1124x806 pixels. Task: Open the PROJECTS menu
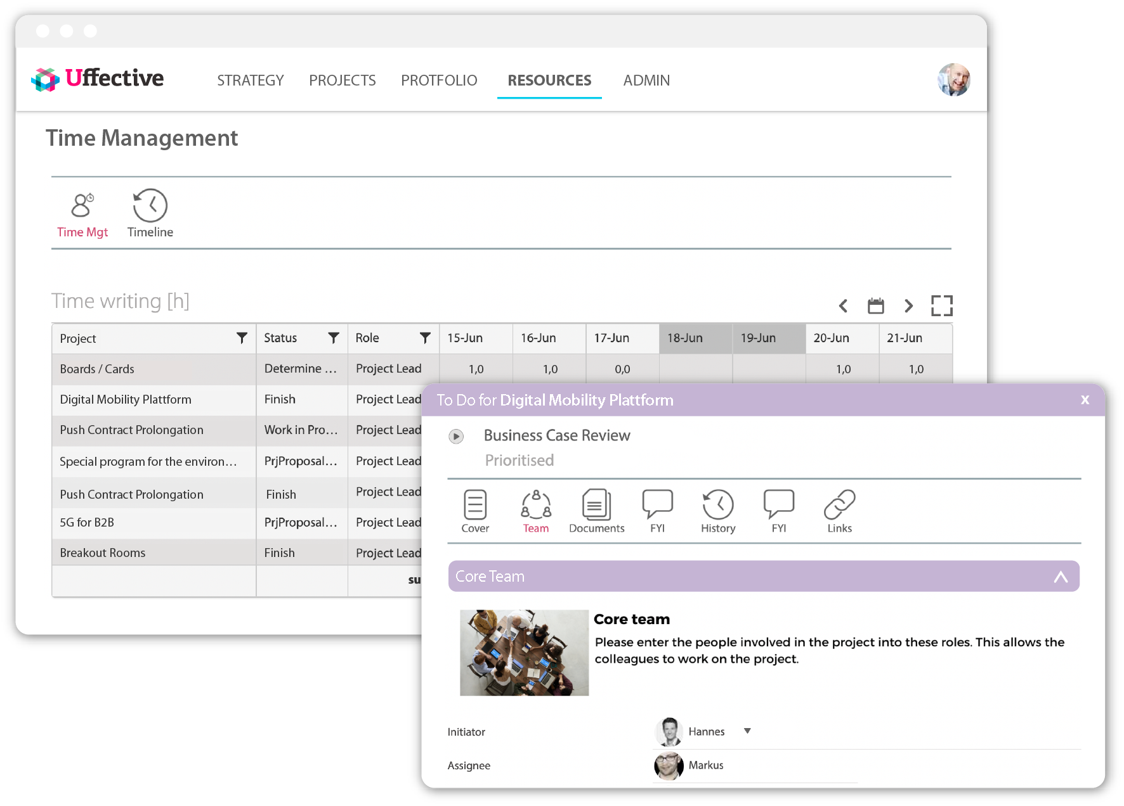[x=342, y=80]
